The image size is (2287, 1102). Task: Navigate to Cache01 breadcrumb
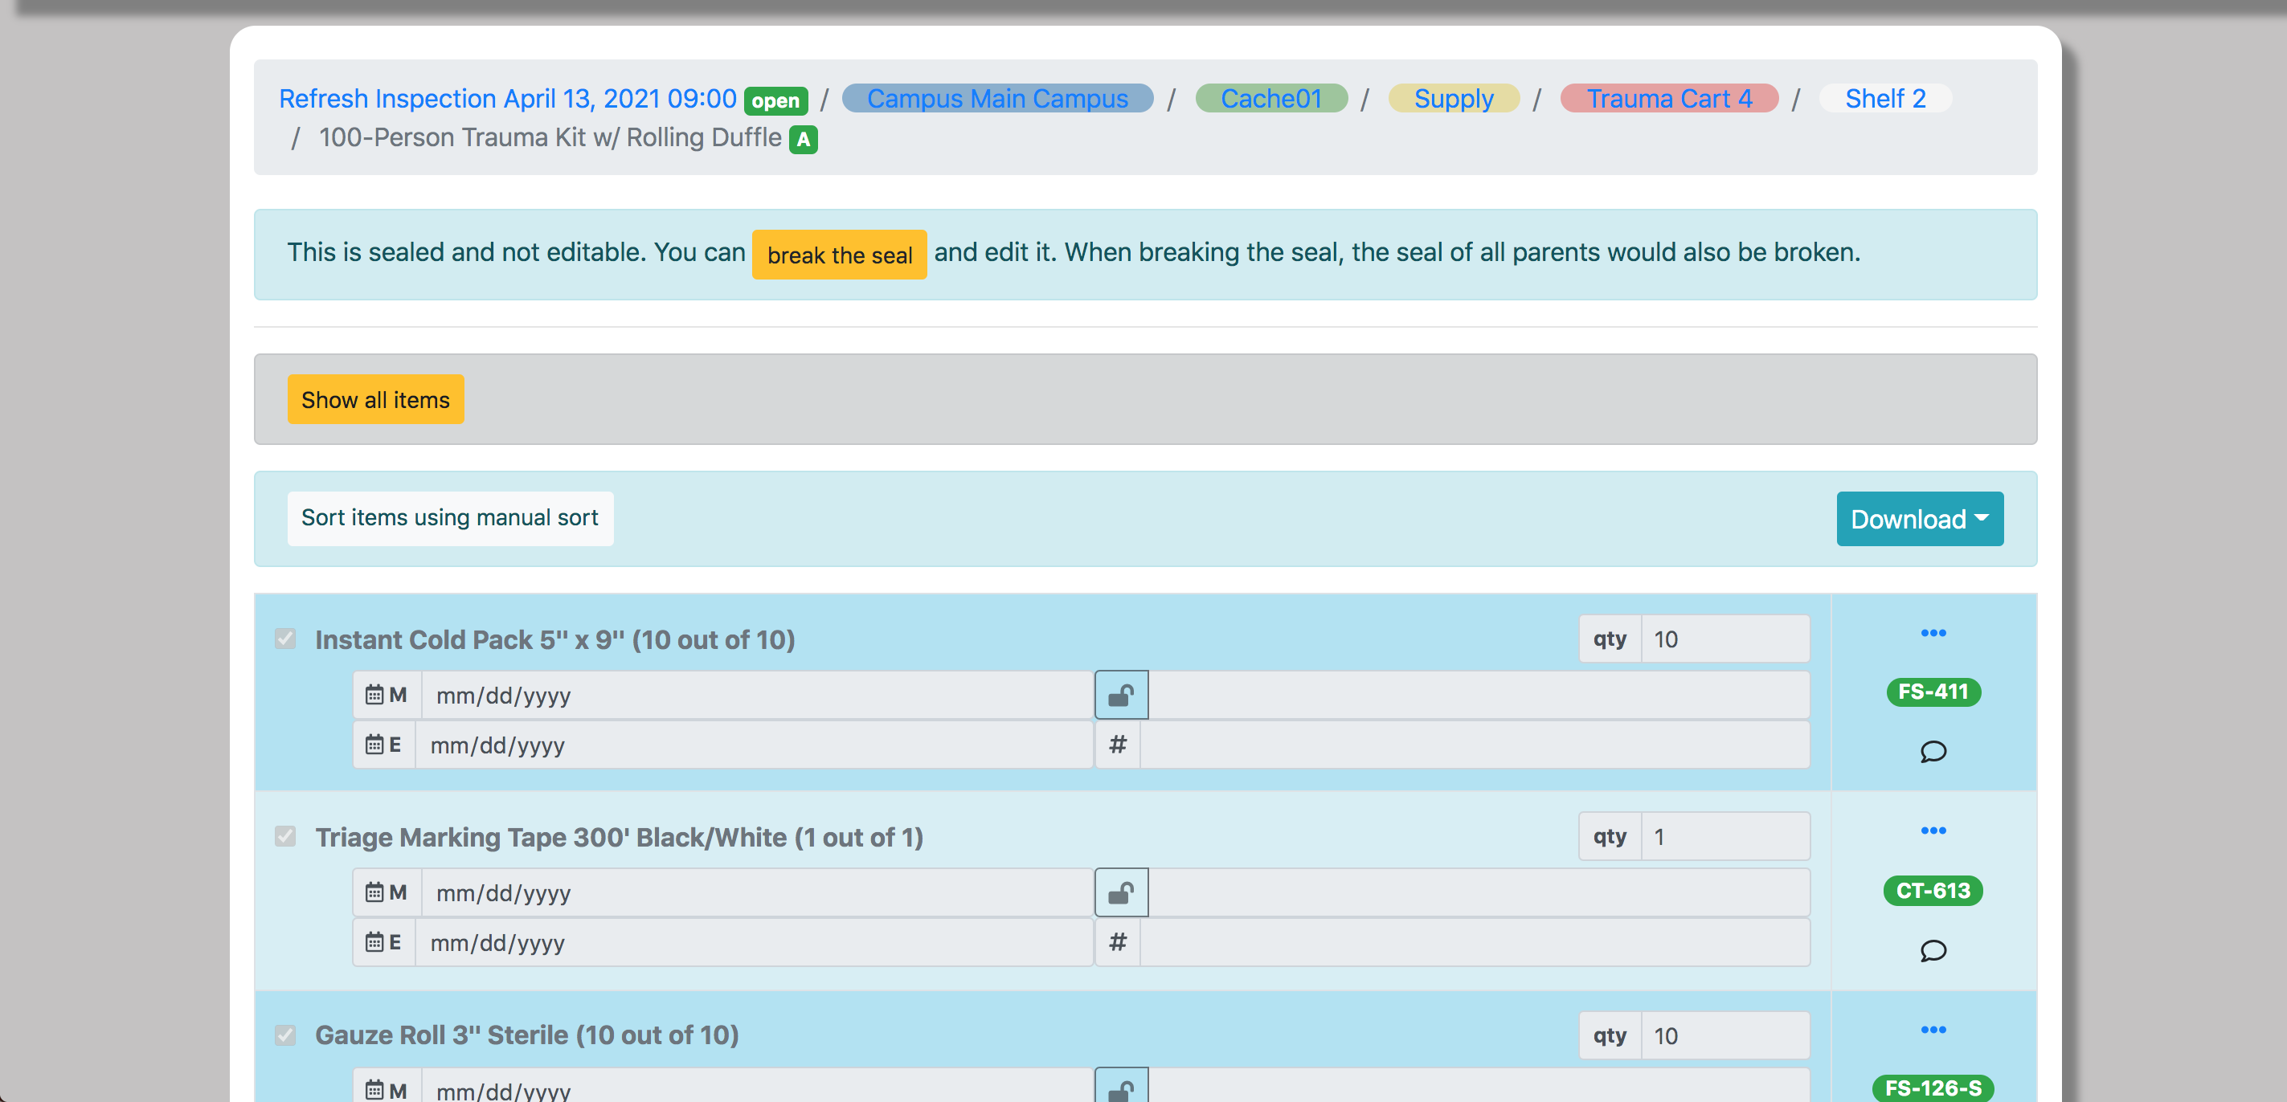click(x=1271, y=99)
